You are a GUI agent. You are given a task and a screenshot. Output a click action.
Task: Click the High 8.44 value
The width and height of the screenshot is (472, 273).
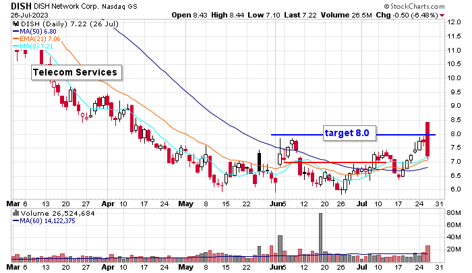pyautogui.click(x=228, y=15)
